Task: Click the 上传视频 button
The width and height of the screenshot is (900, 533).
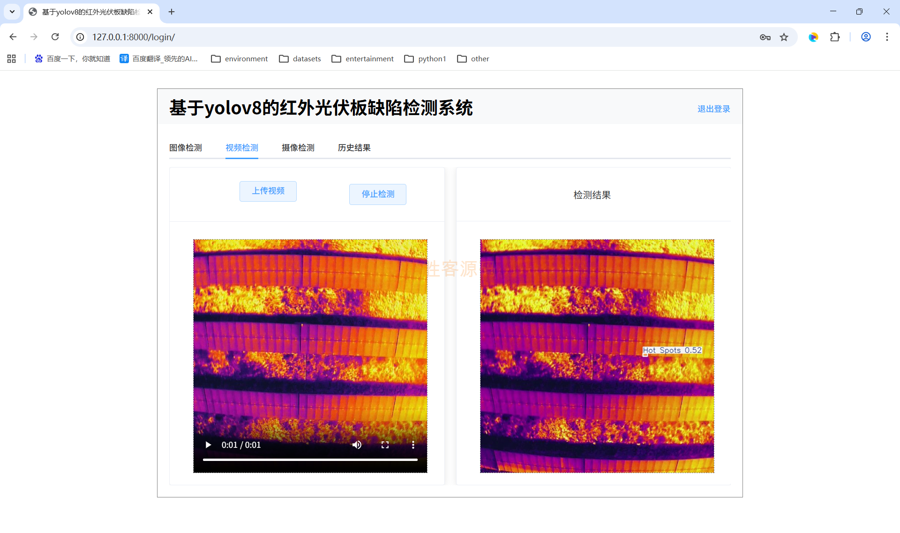Action: point(268,191)
